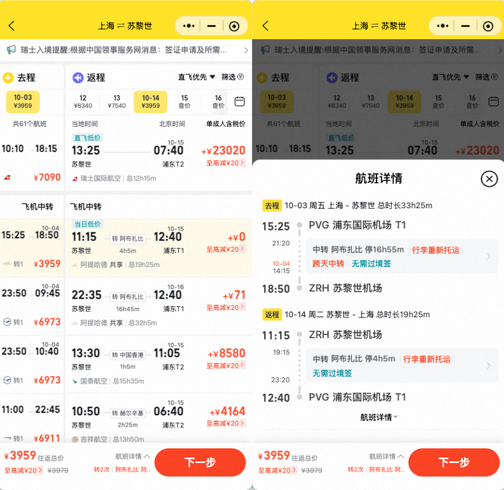504x490 pixels.
Task: Click 跨天中转 label in popup
Action: click(328, 264)
